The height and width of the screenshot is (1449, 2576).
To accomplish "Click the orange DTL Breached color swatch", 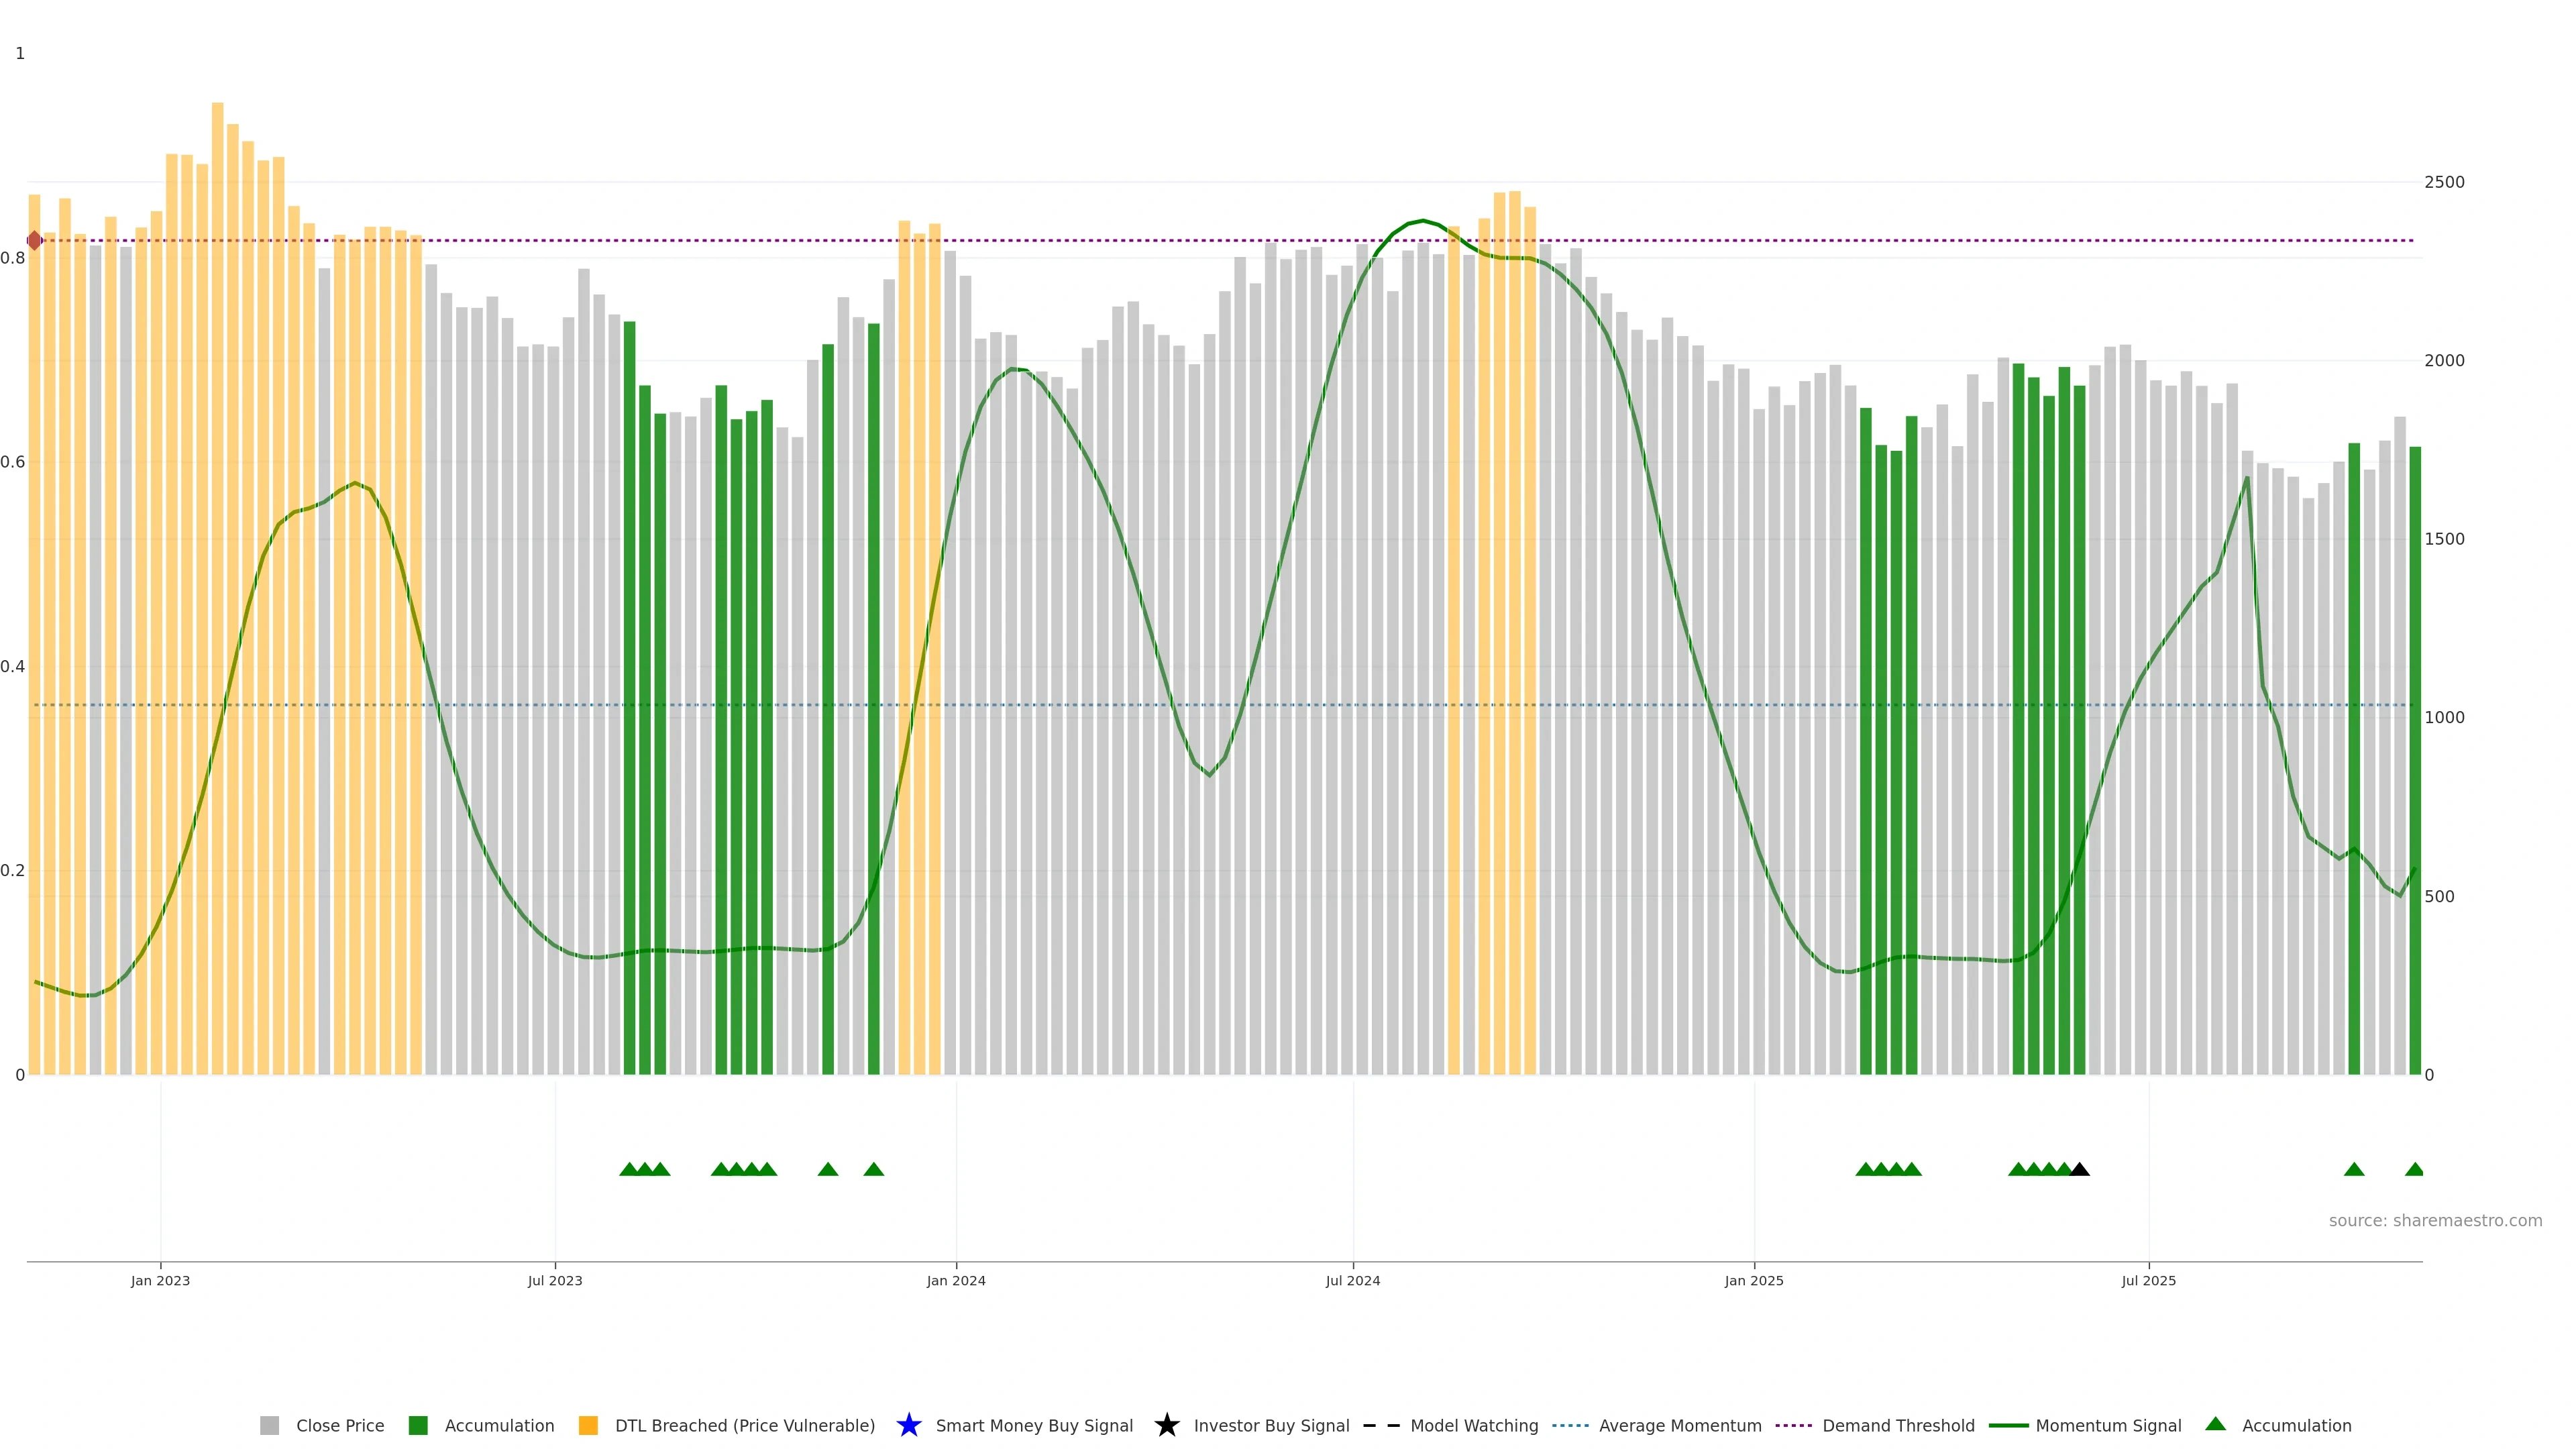I will click(x=588, y=1425).
